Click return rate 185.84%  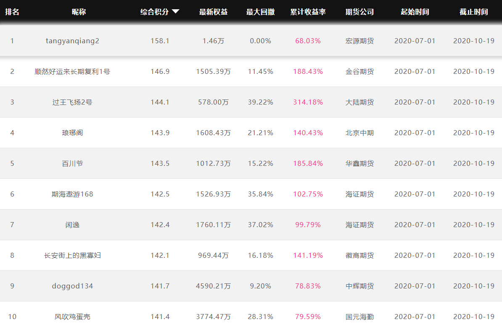pos(308,163)
